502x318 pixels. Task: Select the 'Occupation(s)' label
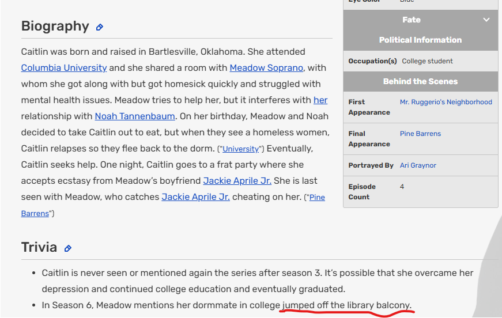point(372,61)
